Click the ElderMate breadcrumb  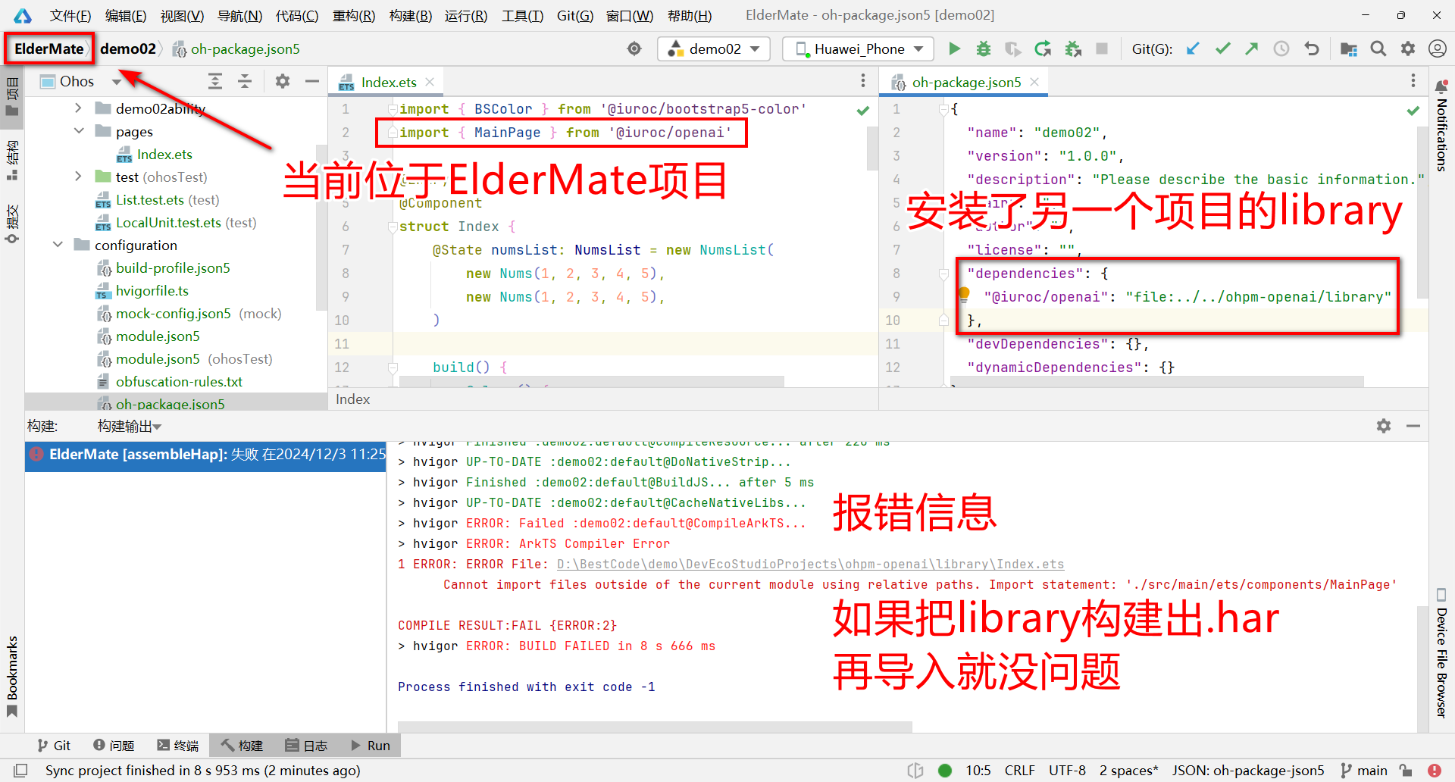click(x=49, y=48)
